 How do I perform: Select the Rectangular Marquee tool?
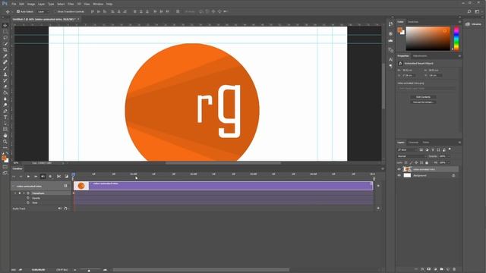click(5, 32)
